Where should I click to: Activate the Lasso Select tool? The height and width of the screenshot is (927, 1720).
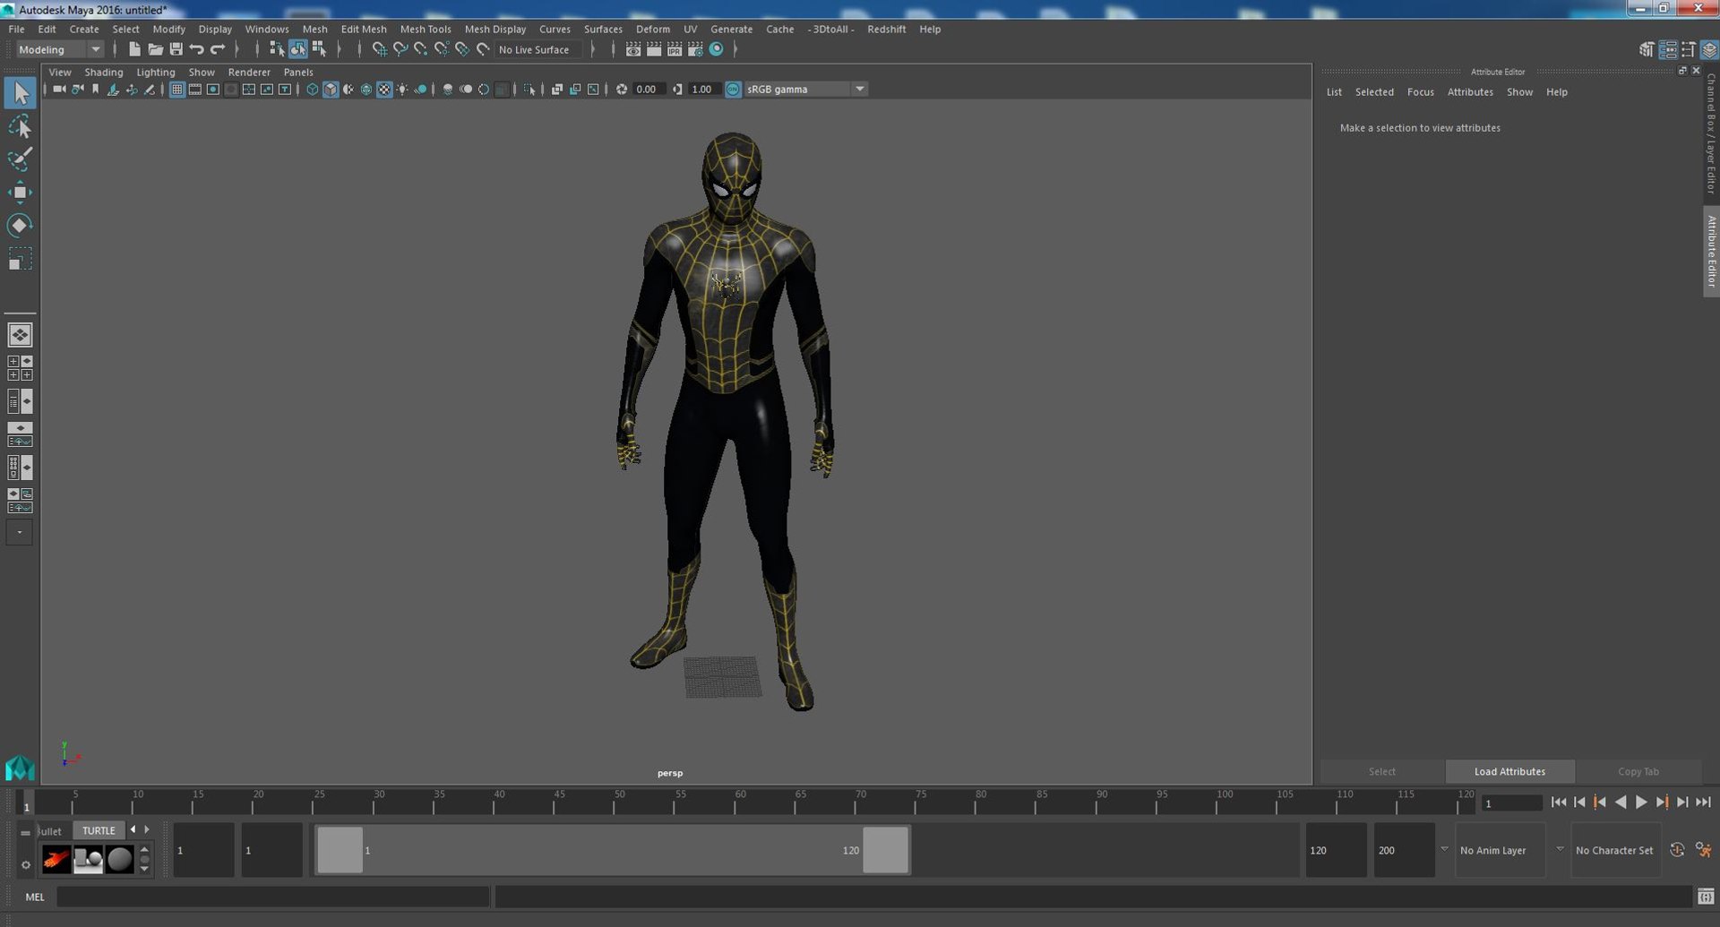click(x=20, y=126)
